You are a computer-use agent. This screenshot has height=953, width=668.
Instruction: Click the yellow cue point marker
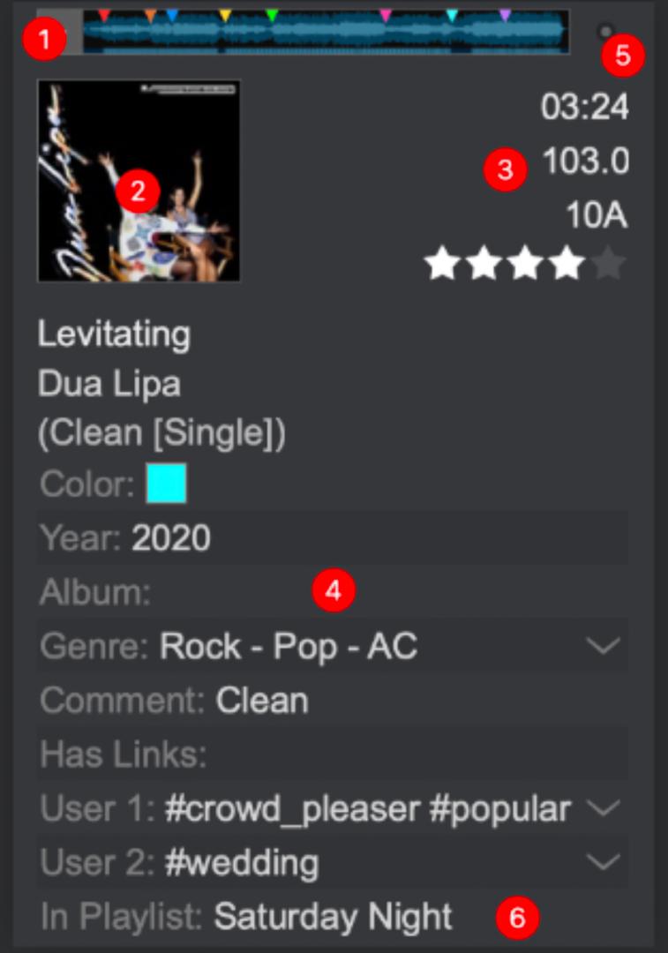coord(225,15)
